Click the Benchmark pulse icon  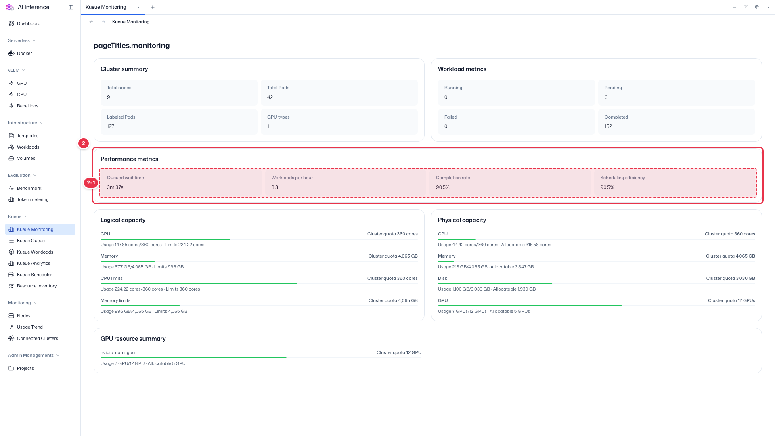(11, 188)
